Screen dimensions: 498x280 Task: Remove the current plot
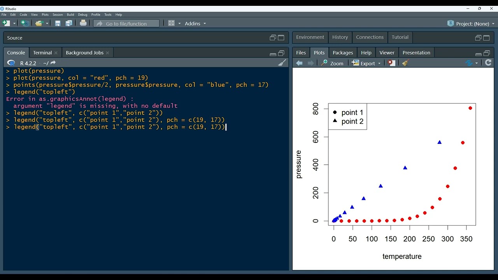391,63
